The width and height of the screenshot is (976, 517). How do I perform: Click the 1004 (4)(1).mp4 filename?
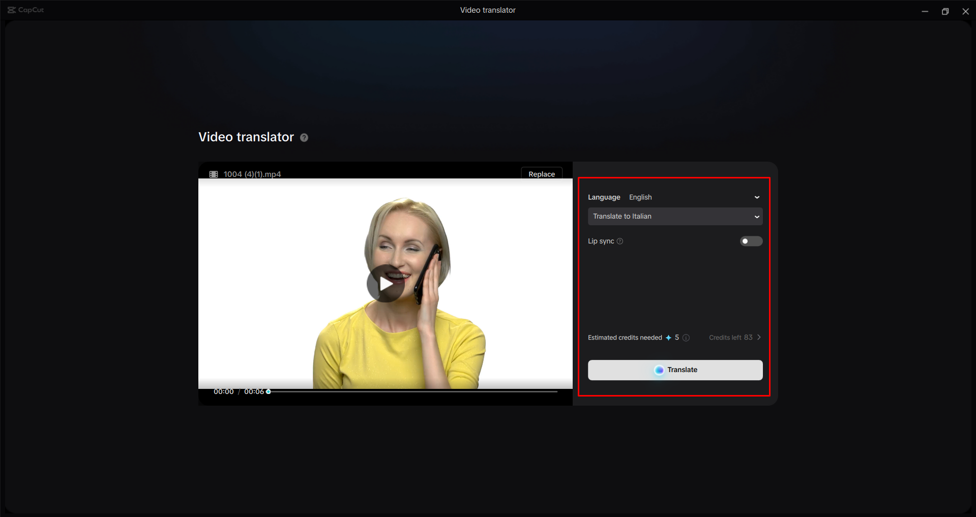(x=252, y=174)
